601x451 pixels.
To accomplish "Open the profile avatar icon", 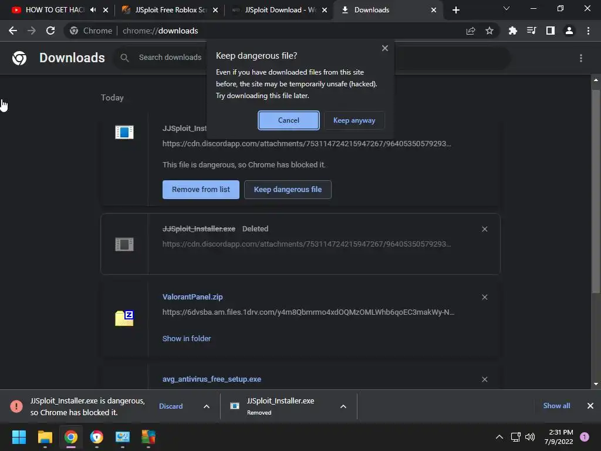I will (569, 31).
